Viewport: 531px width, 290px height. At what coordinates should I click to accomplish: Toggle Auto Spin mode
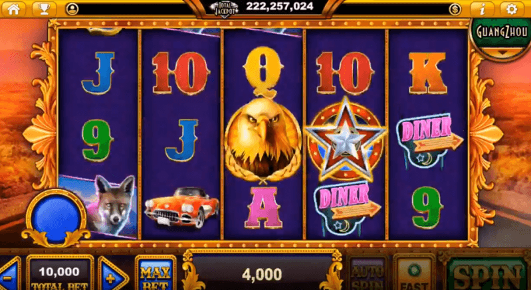tap(367, 273)
